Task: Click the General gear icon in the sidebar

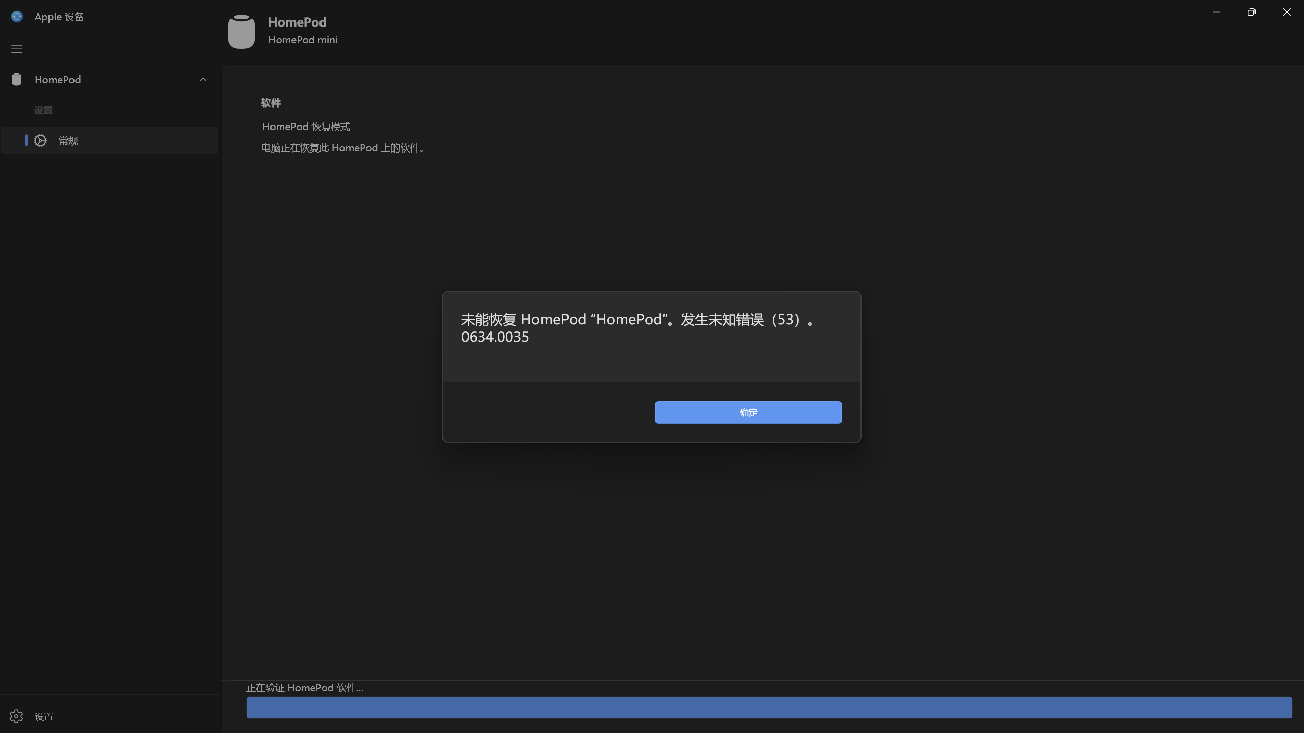Action: click(x=40, y=141)
